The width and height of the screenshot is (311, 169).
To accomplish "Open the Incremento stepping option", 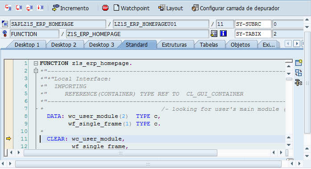I will [x=70, y=8].
